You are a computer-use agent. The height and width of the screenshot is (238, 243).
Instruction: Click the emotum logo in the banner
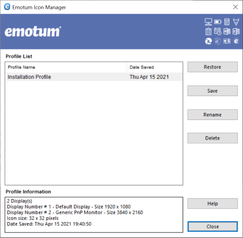(x=33, y=31)
